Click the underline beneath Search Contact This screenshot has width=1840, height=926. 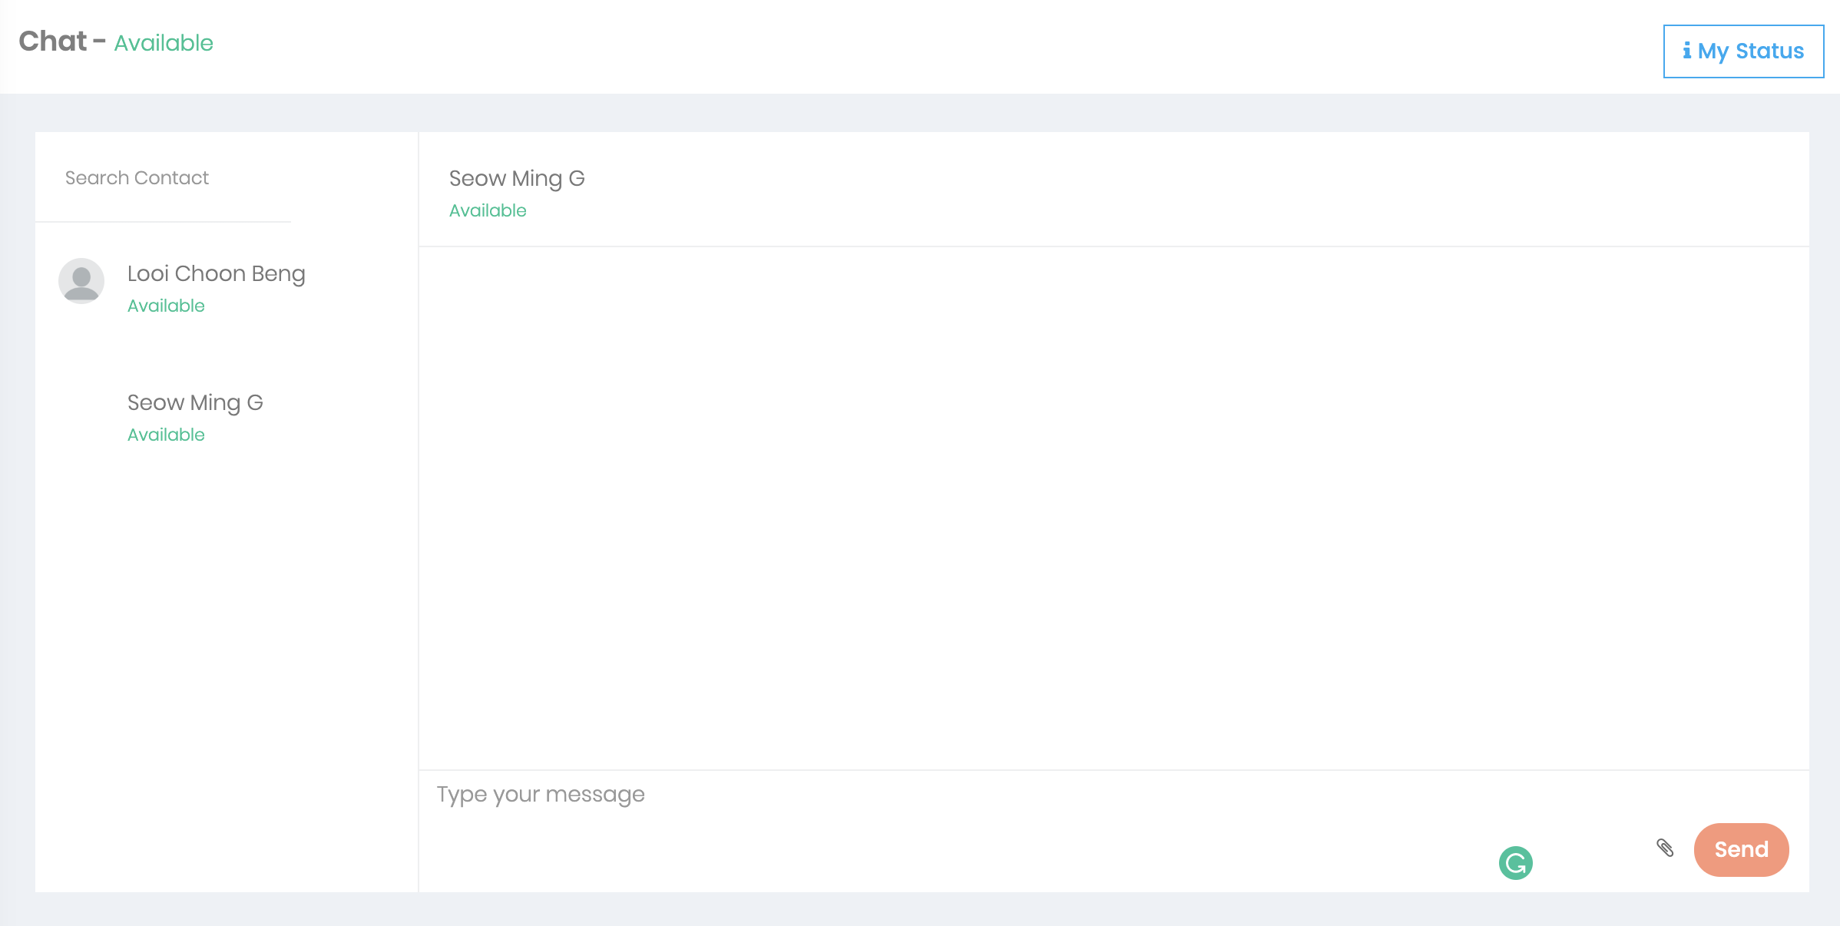[x=163, y=222]
